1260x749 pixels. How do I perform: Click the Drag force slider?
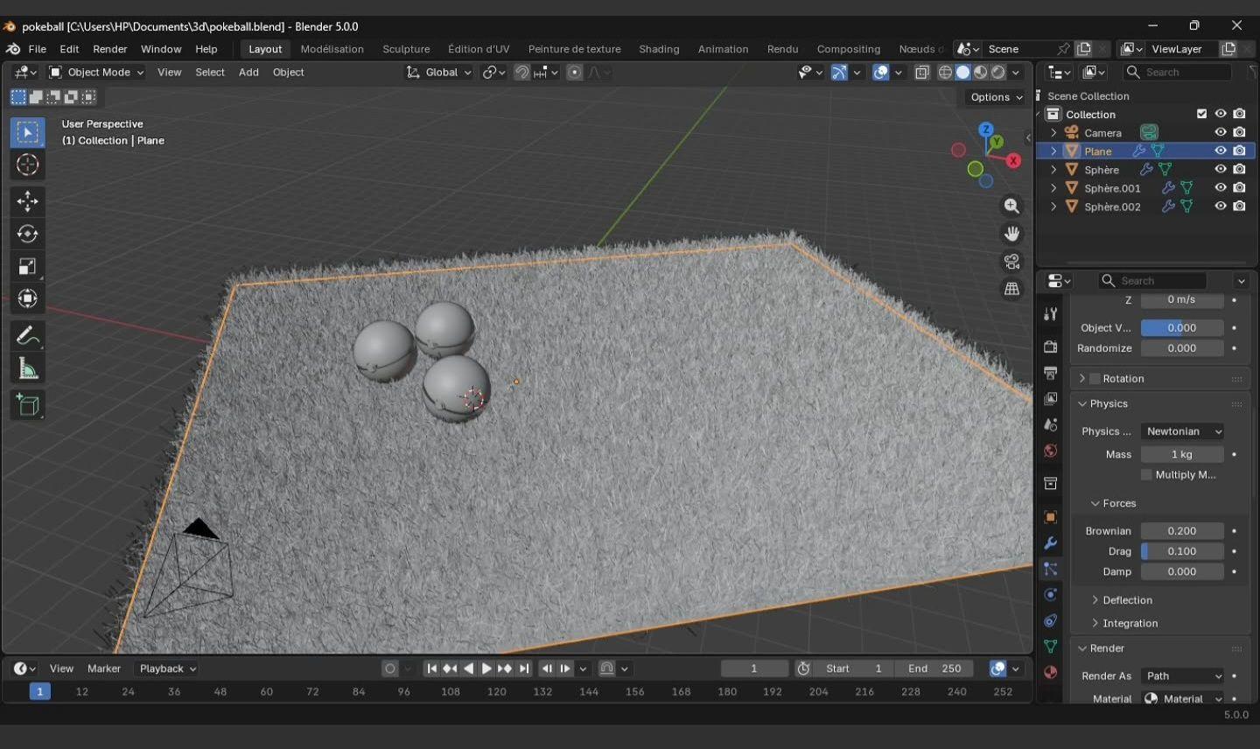[1181, 551]
